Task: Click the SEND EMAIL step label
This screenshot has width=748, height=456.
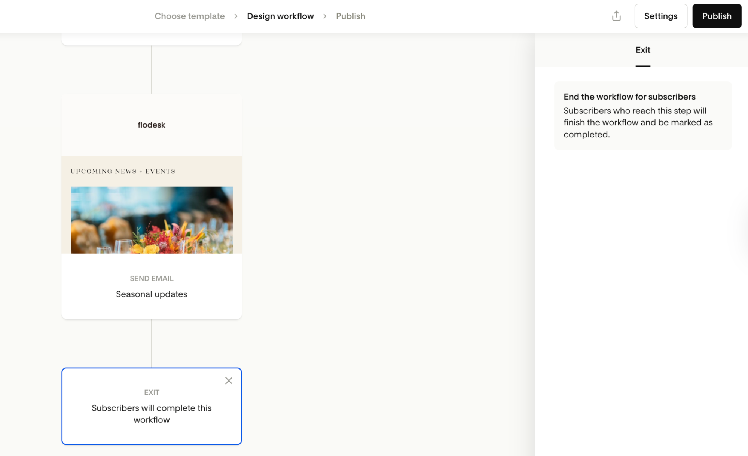Action: tap(151, 278)
